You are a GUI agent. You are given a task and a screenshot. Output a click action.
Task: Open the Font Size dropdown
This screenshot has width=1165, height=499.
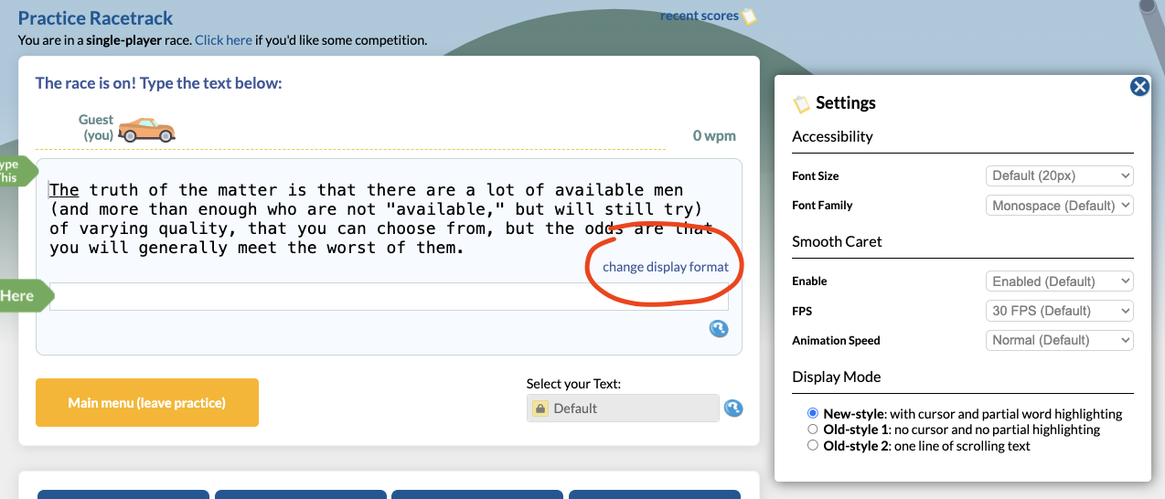click(1060, 175)
